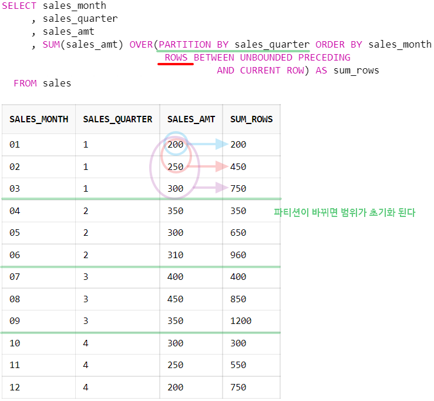This screenshot has width=434, height=401.
Task: Click SALES_QUARTER value 3 in month 09 row
Action: coord(86,320)
